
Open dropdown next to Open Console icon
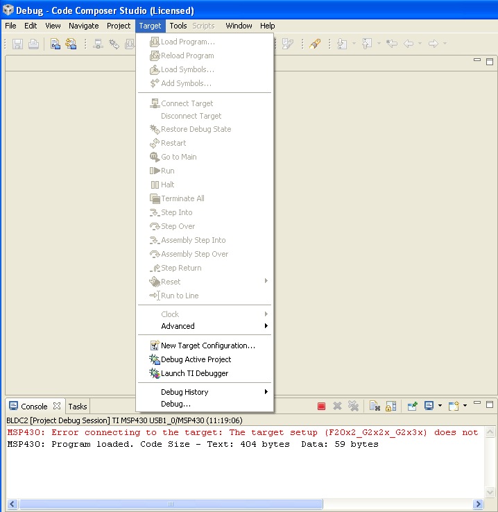pyautogui.click(x=465, y=406)
